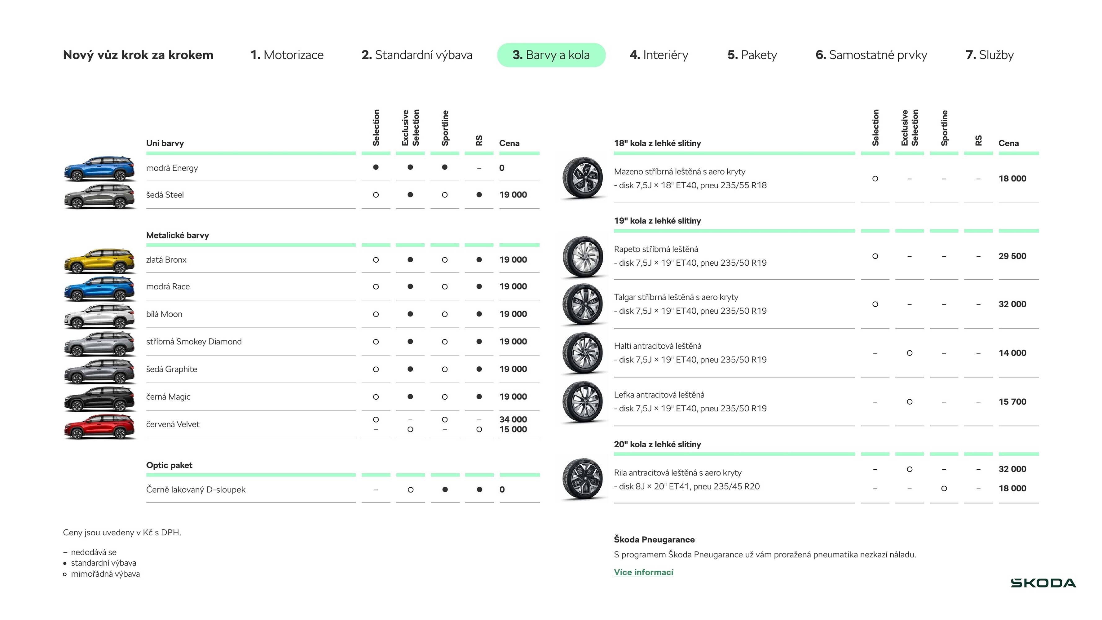Click the Více informací link
The image size is (1102, 620).
[x=643, y=572]
